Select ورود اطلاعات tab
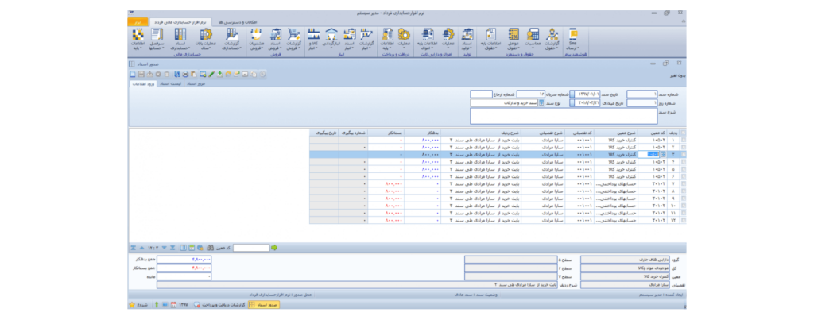Screen dimensions: 814x320 click(143, 83)
